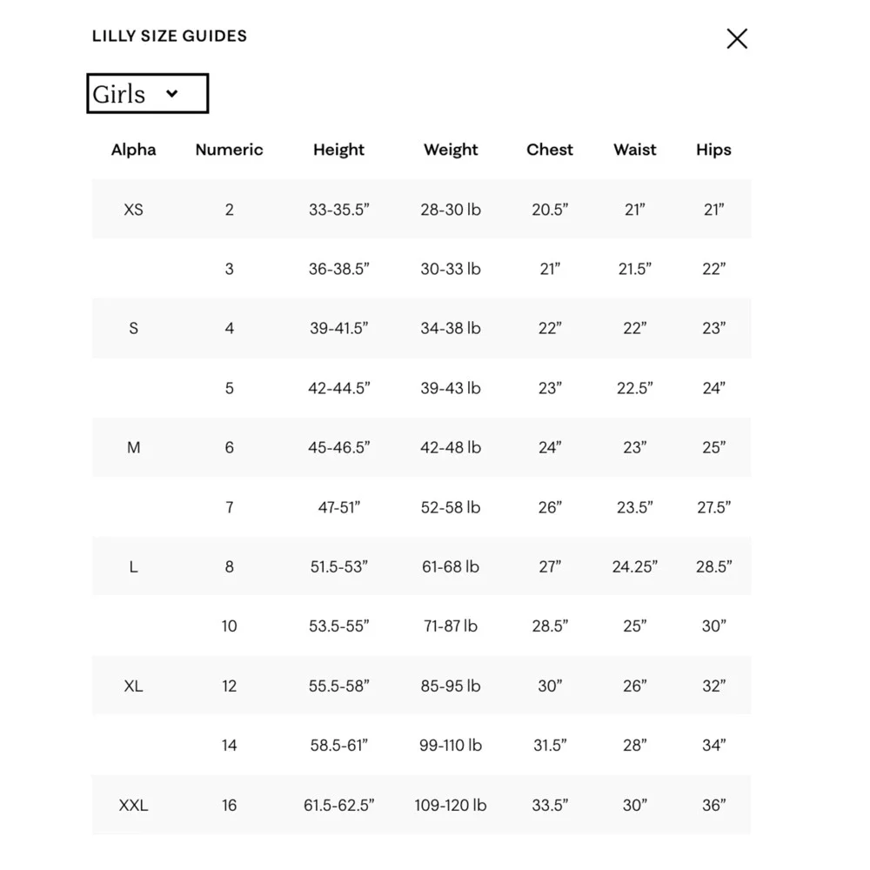The image size is (870, 870).
Task: Select numeric size 16 cell
Action: click(229, 805)
